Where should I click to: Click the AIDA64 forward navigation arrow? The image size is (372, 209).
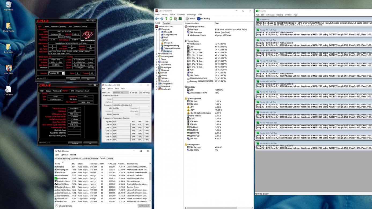tap(161, 19)
